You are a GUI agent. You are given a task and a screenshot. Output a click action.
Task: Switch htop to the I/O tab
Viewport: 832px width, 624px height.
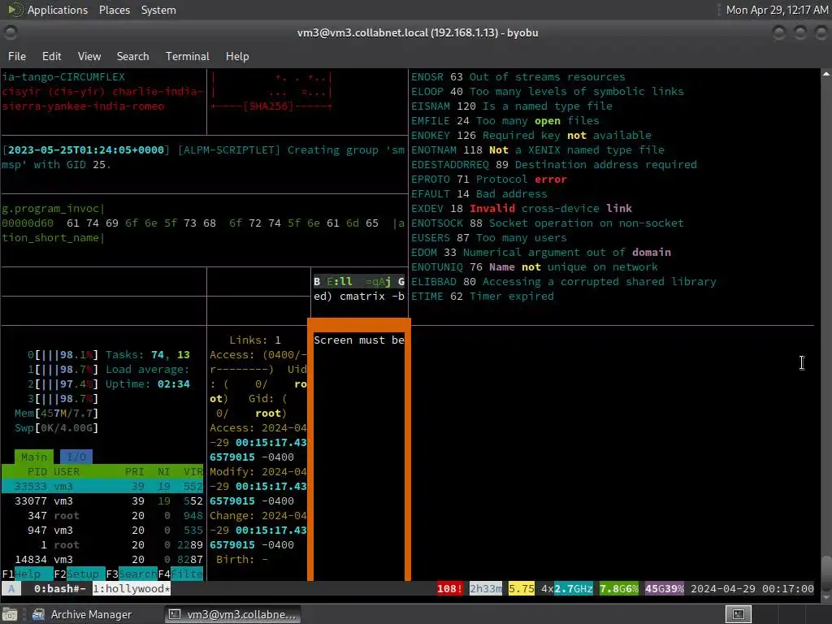coord(76,457)
